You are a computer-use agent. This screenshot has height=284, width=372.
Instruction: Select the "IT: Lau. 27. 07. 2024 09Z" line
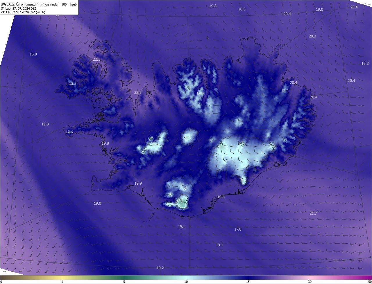pos(18,8)
